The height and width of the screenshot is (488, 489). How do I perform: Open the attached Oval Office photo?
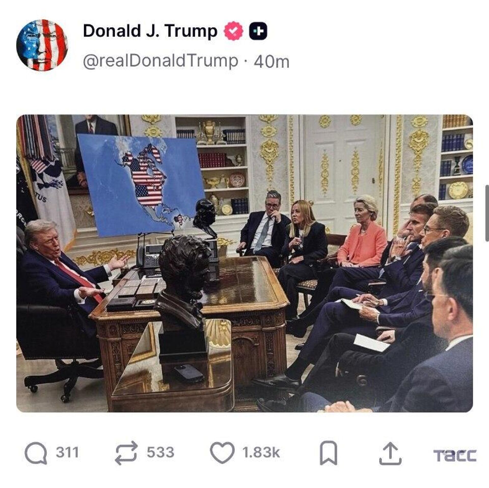tap(244, 263)
